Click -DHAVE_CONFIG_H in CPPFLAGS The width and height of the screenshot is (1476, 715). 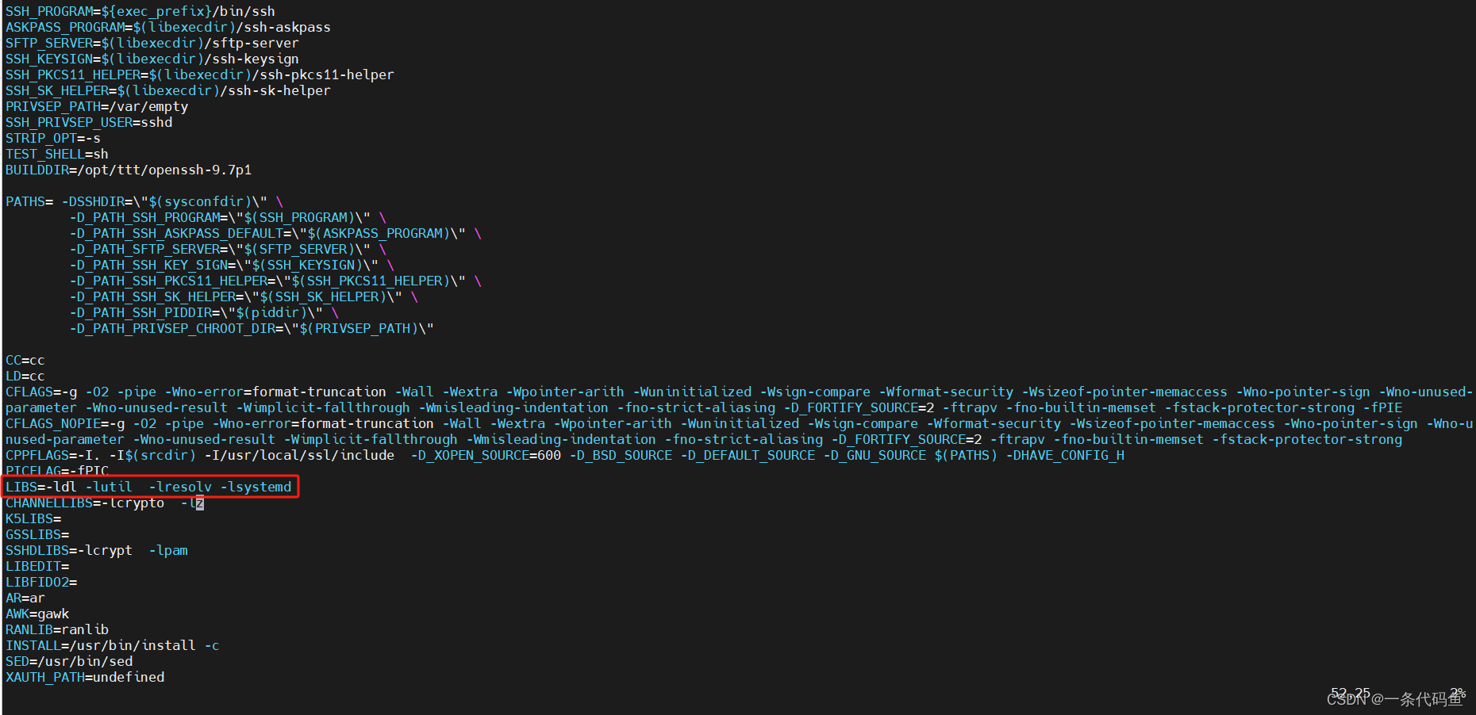pos(1065,455)
